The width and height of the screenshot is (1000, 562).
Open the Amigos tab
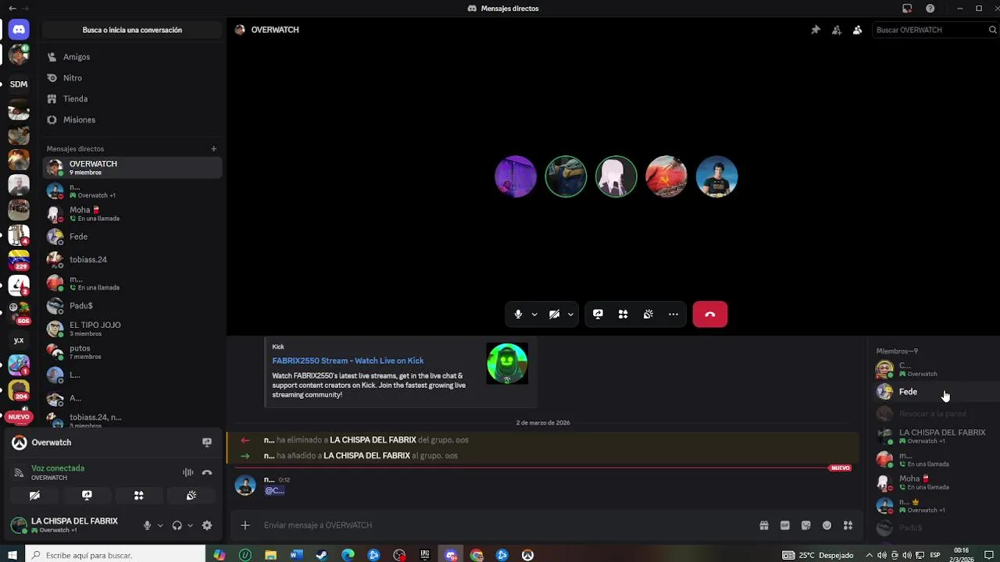click(132, 57)
